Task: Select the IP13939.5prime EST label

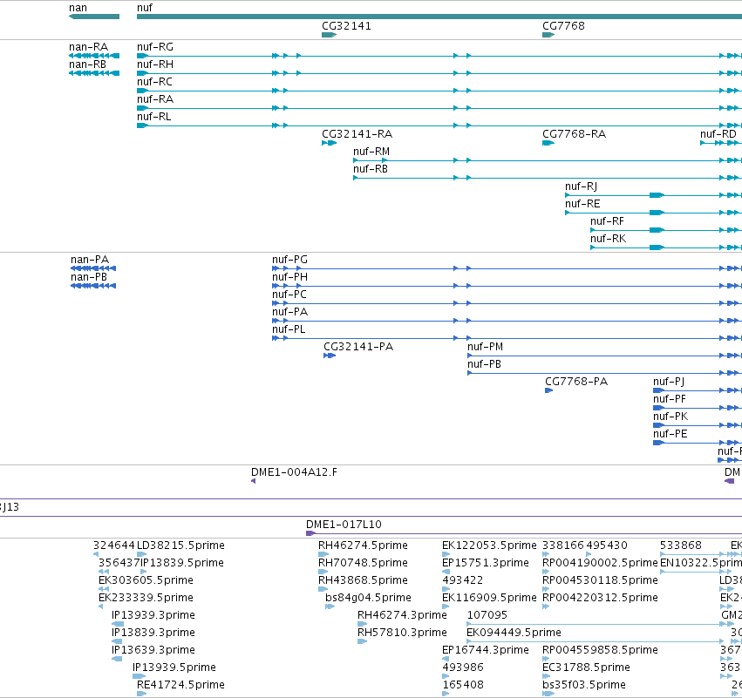Action: click(x=174, y=668)
